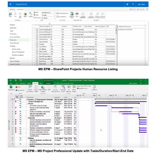Open the SharePoint help question mark
155x160 pixels.
pyautogui.click(x=133, y=4)
